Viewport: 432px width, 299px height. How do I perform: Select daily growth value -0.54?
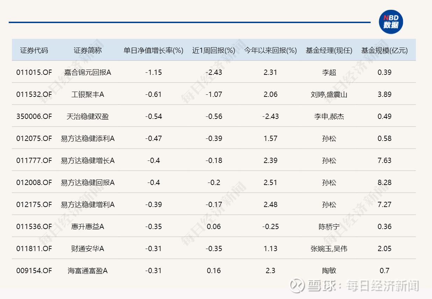point(154,116)
